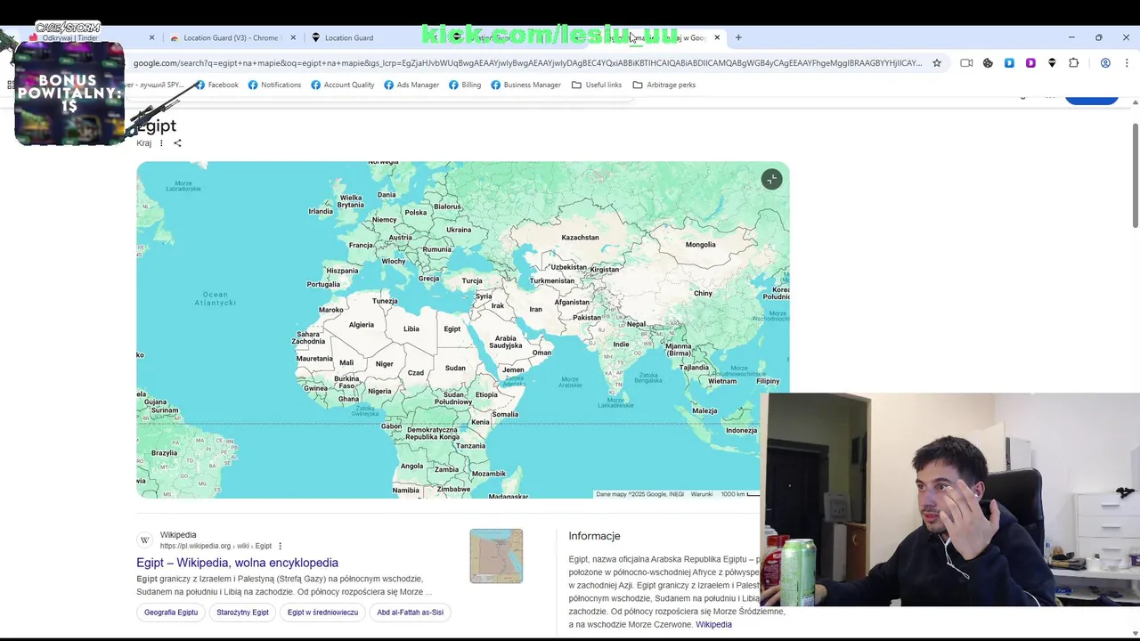Image resolution: width=1140 pixels, height=641 pixels.
Task: Click the blue square extension icon
Action: coord(1009,63)
